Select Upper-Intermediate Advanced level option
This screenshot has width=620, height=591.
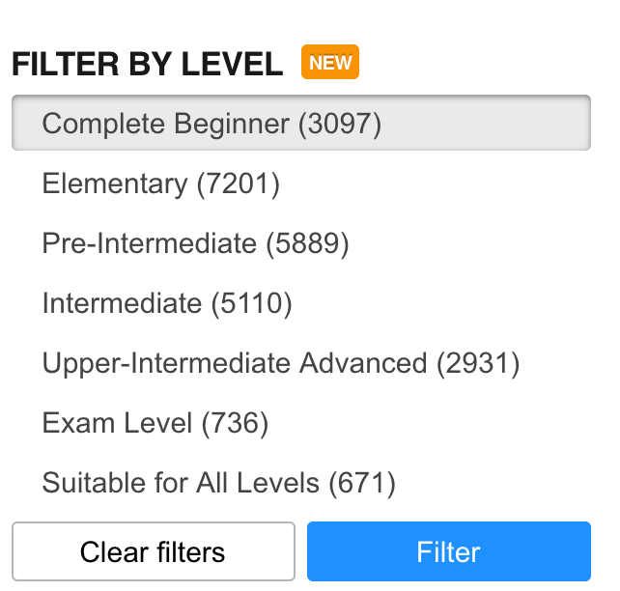click(x=281, y=363)
